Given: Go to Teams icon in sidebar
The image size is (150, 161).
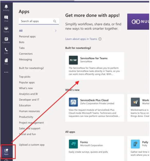Looking at the screenshot, I should click(x=6, y=28).
